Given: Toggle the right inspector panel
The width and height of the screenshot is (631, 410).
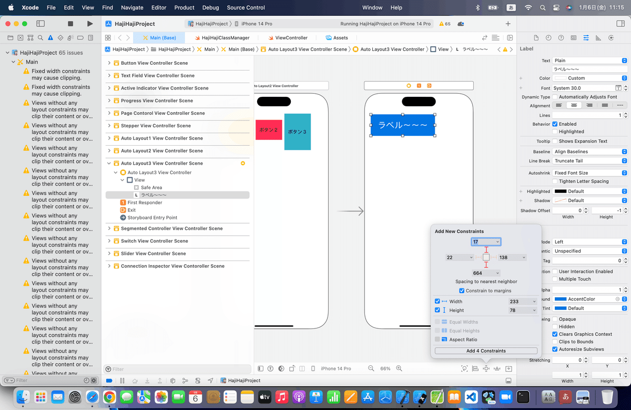Looking at the screenshot, I should (x=620, y=24).
